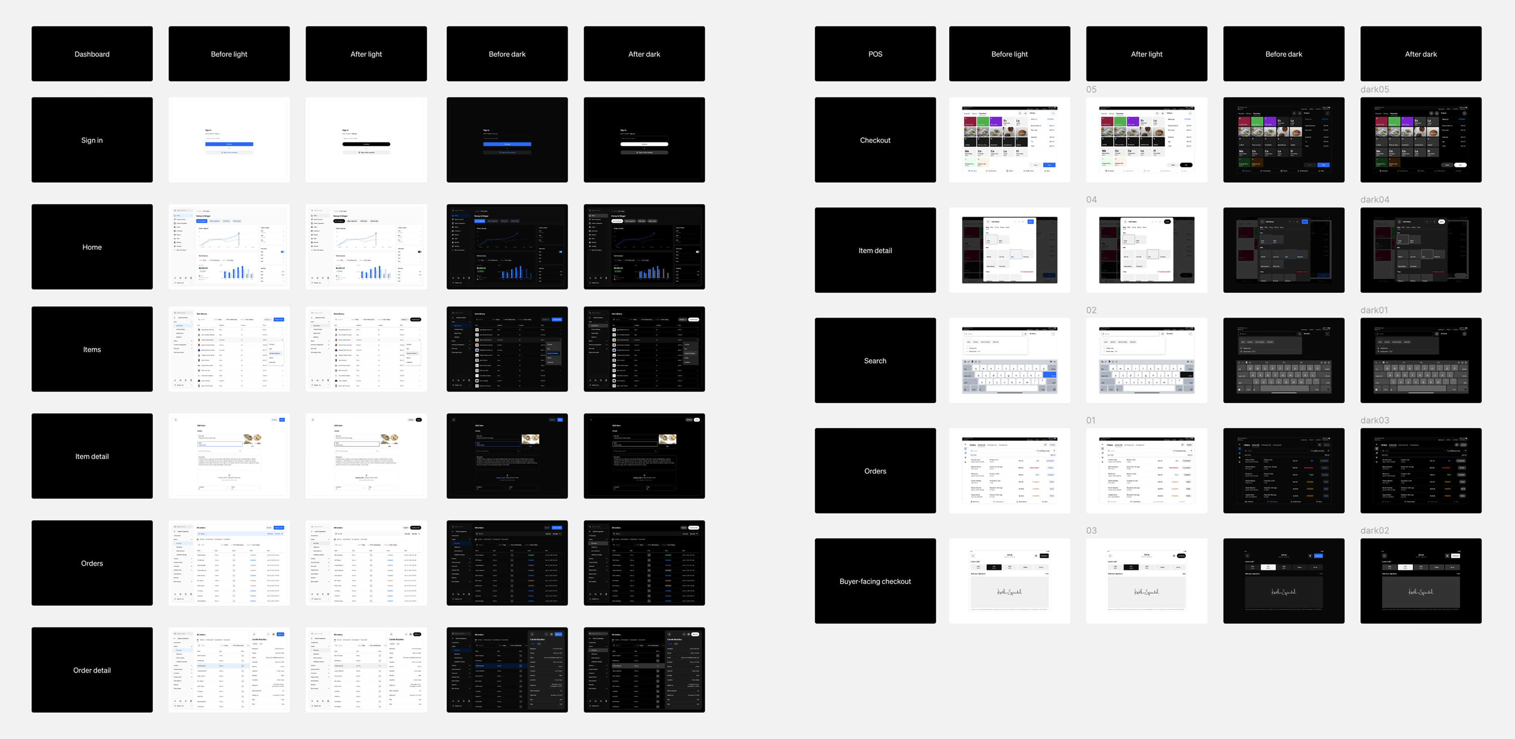
Task: Toggle the alert switch in the light Home dashboard
Action: [283, 252]
